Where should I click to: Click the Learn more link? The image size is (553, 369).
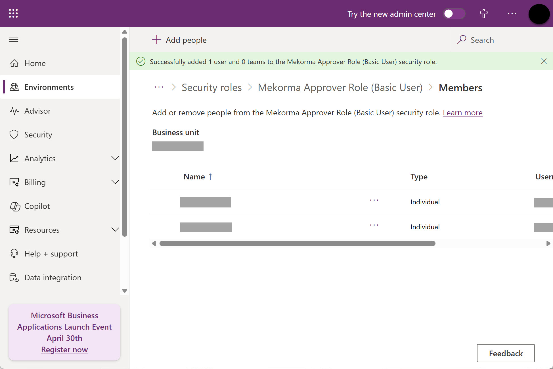click(x=462, y=113)
